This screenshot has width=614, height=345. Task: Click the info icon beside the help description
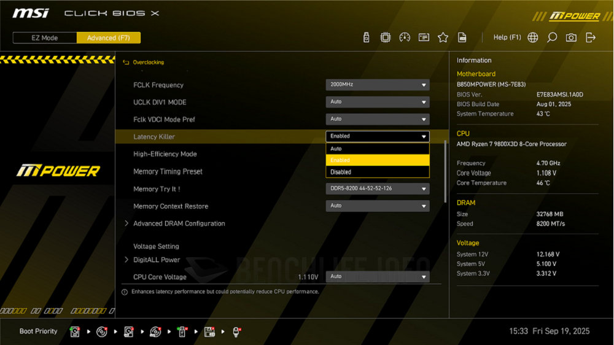click(125, 292)
